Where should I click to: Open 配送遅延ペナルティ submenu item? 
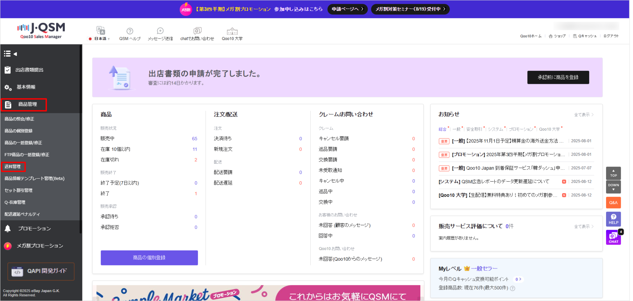tap(22, 214)
